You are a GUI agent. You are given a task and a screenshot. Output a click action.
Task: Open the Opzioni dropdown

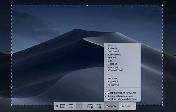pyautogui.click(x=111, y=106)
